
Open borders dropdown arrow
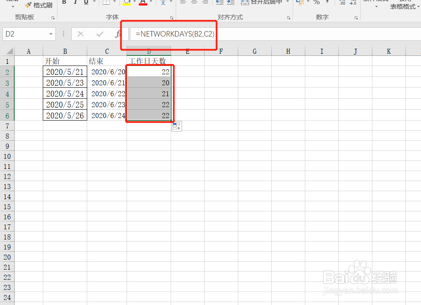[x=114, y=2]
